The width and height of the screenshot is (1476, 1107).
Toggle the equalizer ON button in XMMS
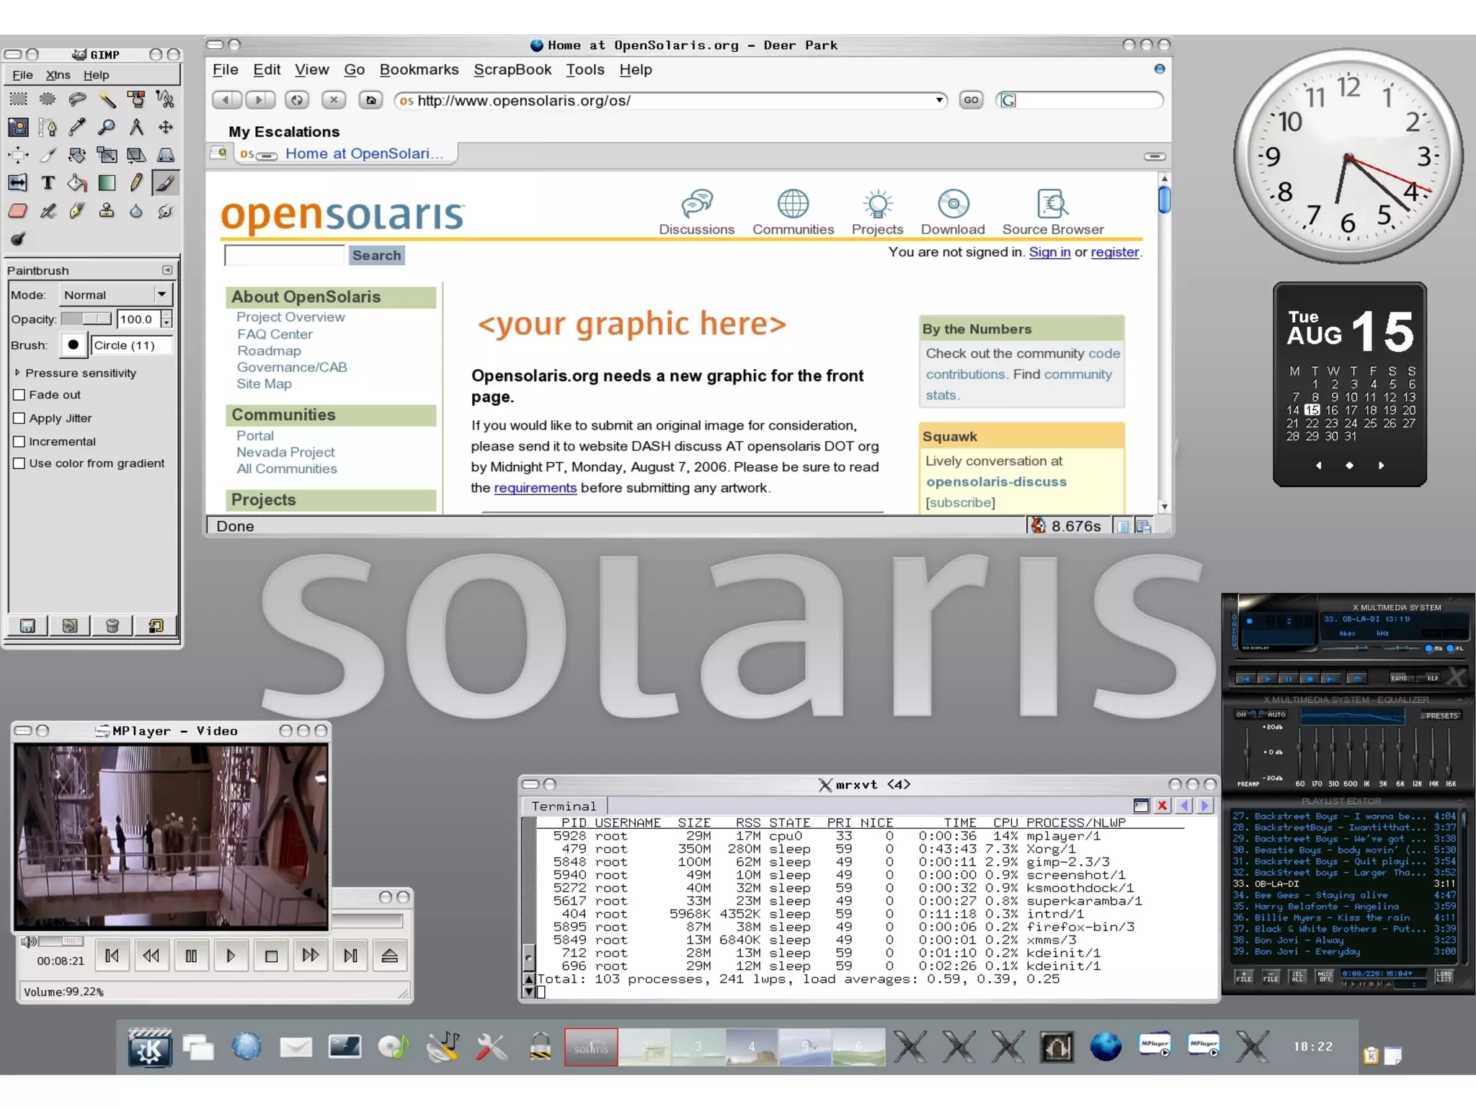tap(1241, 715)
